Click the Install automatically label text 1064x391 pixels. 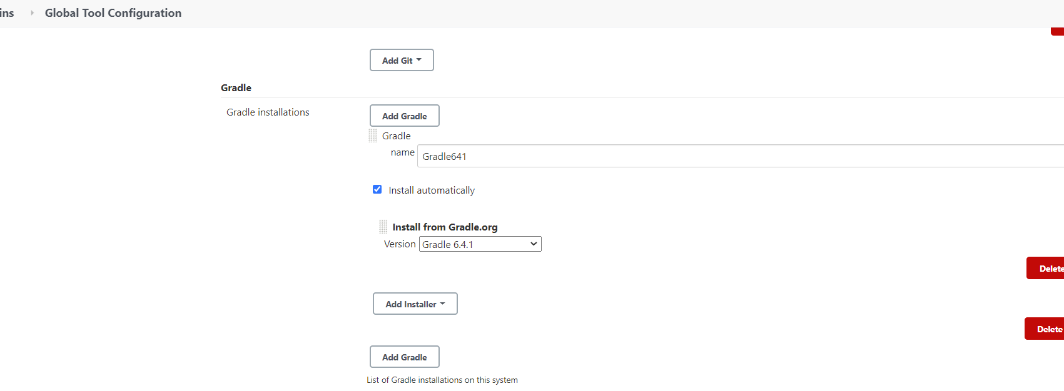click(x=432, y=191)
